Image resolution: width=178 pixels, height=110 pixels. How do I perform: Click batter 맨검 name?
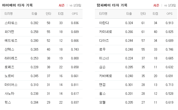[x=102, y=85]
